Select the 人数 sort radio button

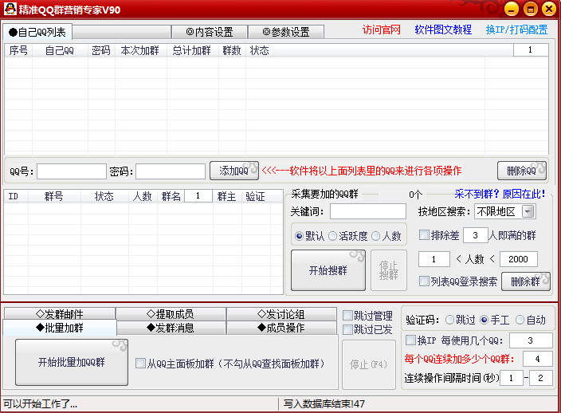click(375, 236)
